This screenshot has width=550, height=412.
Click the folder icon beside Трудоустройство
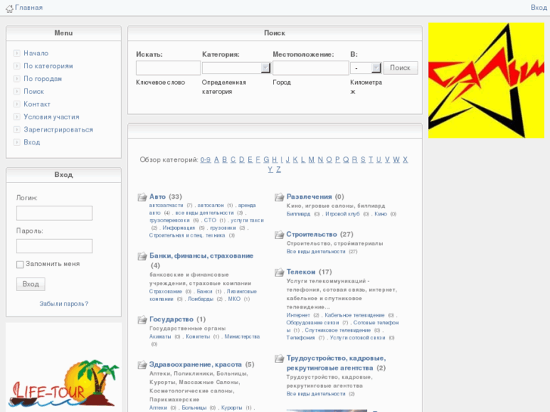(x=279, y=358)
